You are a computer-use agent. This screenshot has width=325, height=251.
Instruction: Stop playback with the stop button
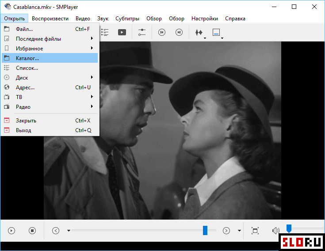tap(32, 231)
